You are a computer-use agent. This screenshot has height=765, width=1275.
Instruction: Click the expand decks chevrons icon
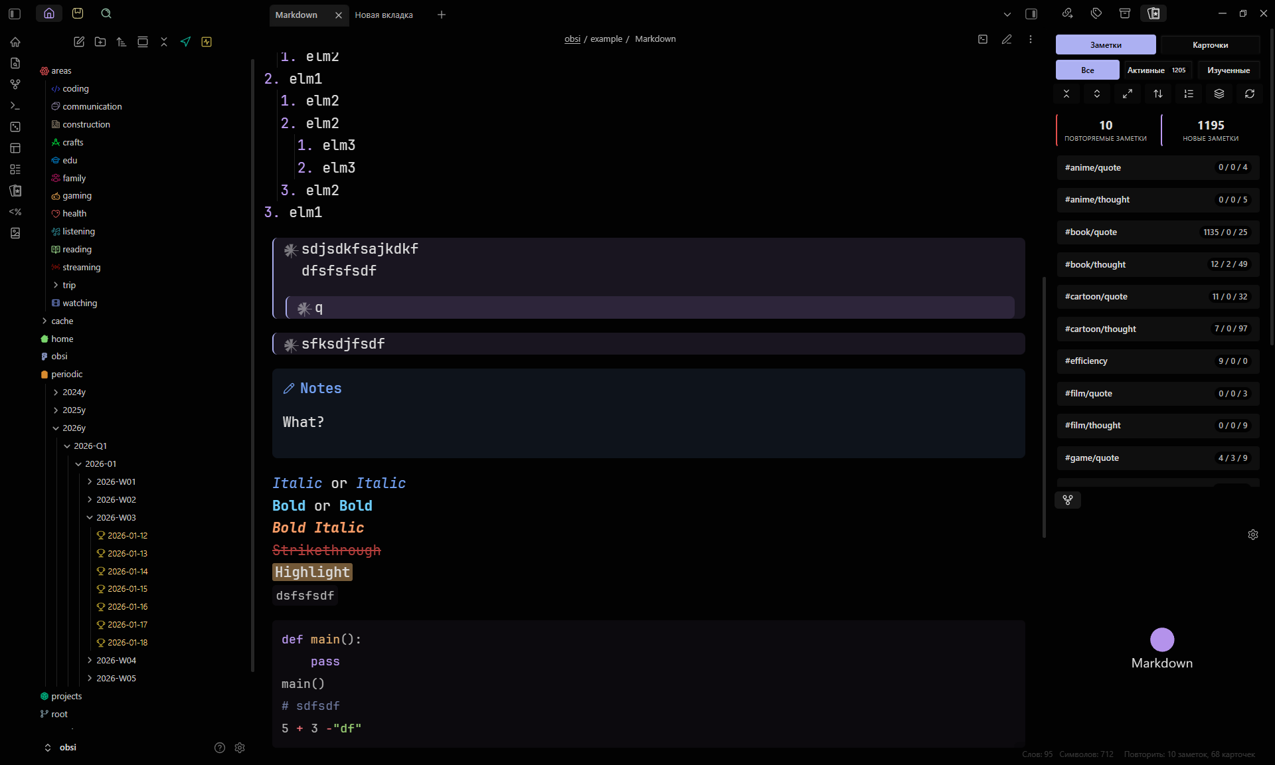point(1097,94)
